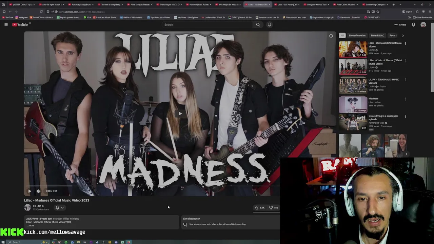Click the LILIAC channel name below the video
Viewport: 434px width, 244px height.
[37, 206]
